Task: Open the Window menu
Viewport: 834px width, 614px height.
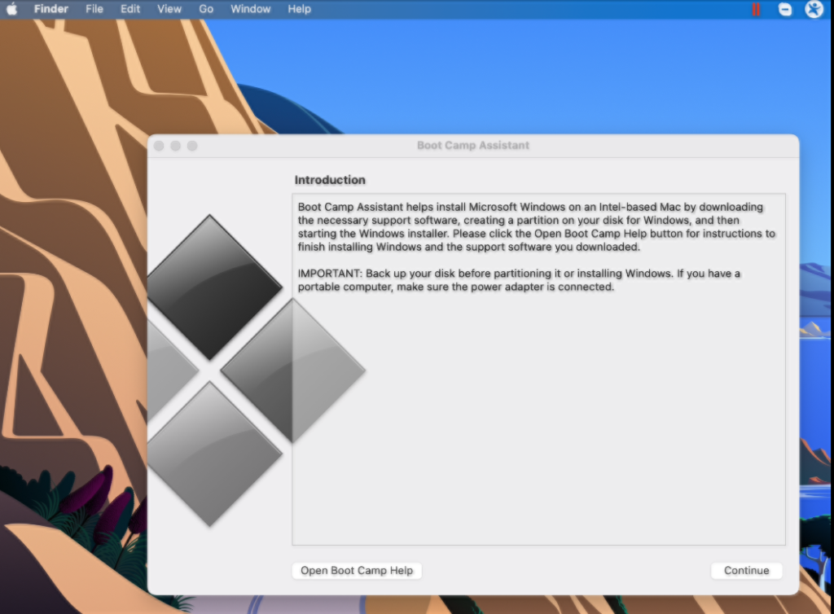Action: [x=251, y=9]
